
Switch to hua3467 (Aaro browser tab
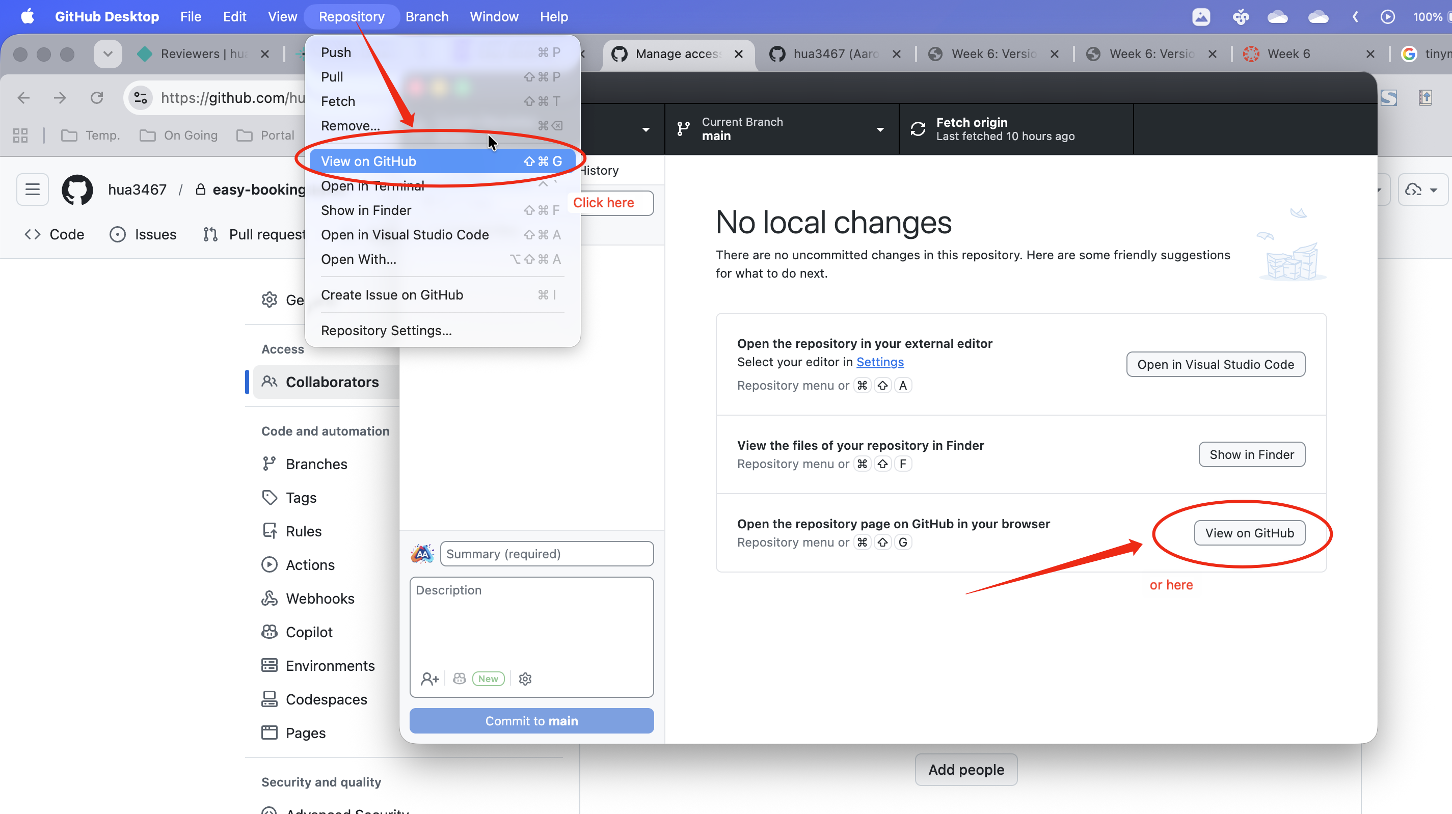coord(837,53)
